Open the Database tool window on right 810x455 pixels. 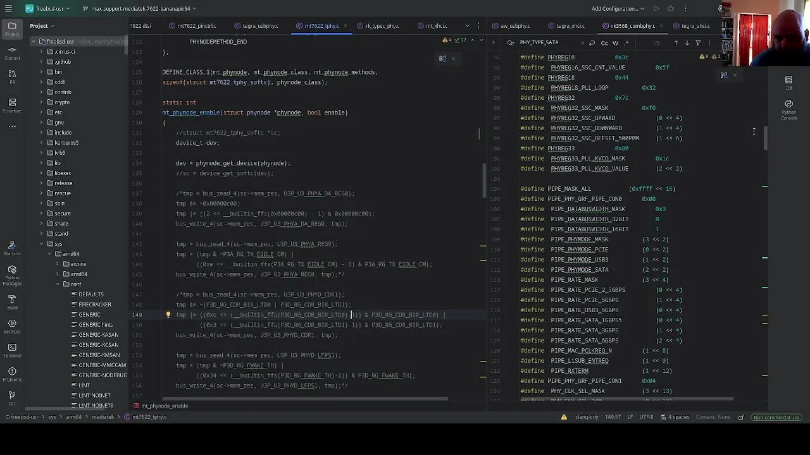click(x=788, y=83)
